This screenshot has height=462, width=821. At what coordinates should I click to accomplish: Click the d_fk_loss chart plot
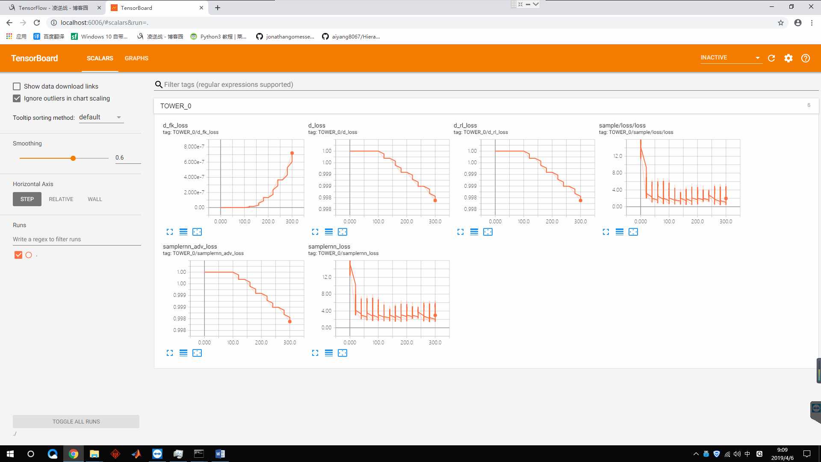[257, 178]
